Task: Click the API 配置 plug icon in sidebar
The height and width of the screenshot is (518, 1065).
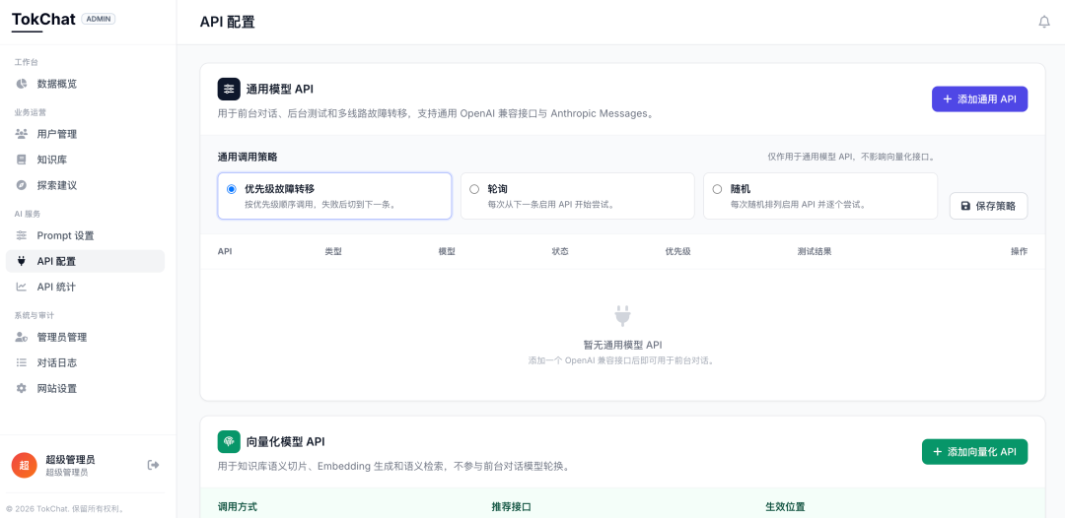Action: click(x=22, y=261)
